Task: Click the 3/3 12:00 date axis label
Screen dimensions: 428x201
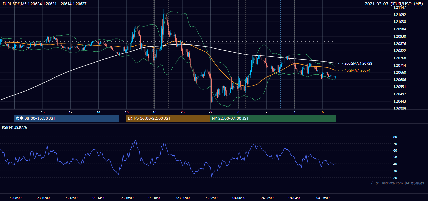Action: [x=71, y=198]
